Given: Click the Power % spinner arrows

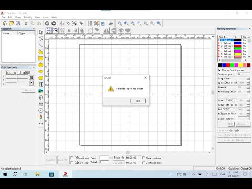Looking at the screenshot, I should click(248, 87).
